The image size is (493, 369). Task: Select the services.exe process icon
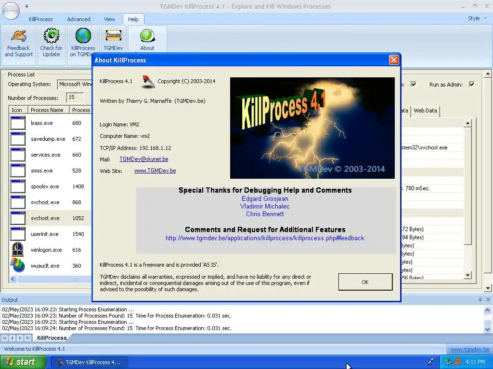pos(18,154)
